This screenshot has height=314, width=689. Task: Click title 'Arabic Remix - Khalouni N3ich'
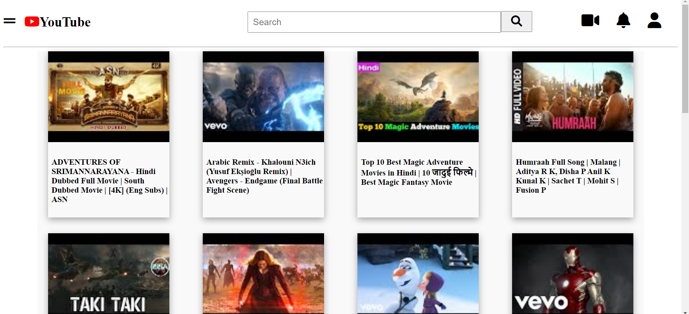pyautogui.click(x=264, y=176)
